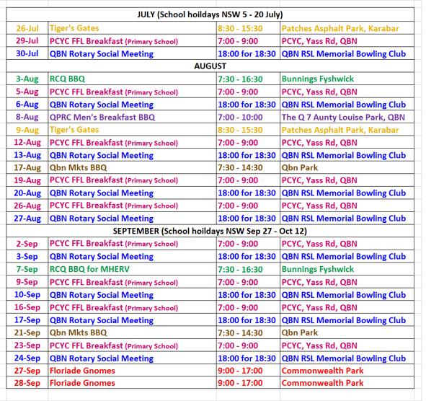
Task: Click Tiger's Gates cell in 9-Aug row
Action: (x=133, y=130)
